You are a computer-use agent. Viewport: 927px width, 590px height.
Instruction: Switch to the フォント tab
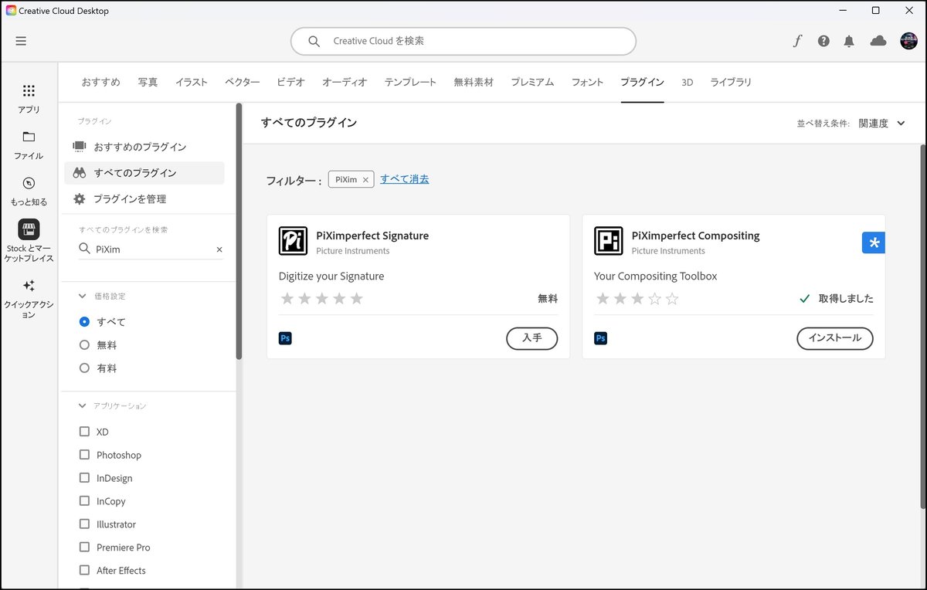pos(587,82)
